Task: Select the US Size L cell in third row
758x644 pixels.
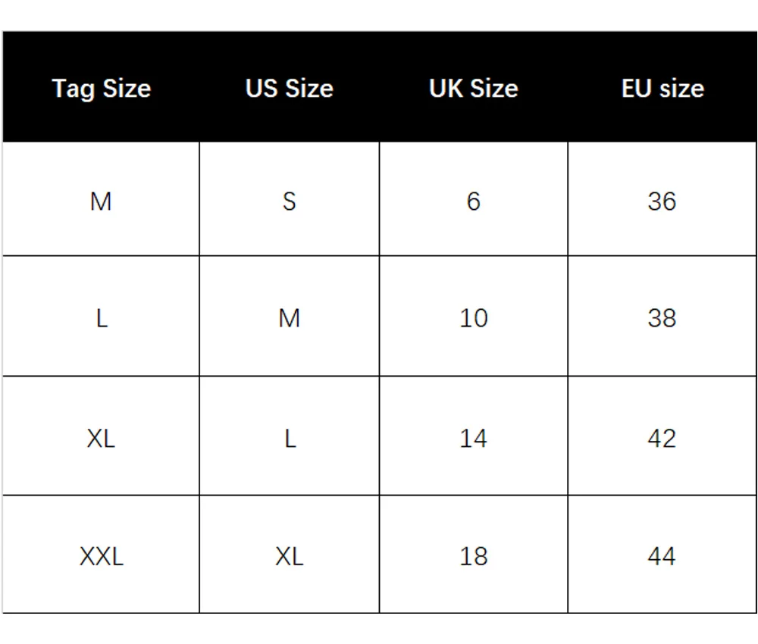Action: (289, 436)
